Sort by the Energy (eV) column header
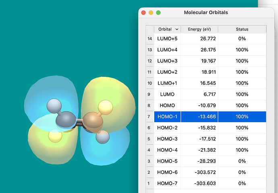 point(199,29)
